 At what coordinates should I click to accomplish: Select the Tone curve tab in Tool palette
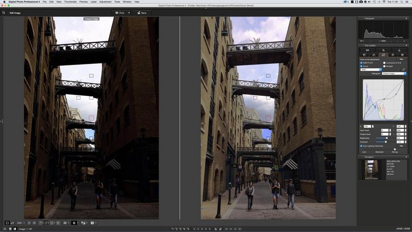pyautogui.click(x=383, y=54)
